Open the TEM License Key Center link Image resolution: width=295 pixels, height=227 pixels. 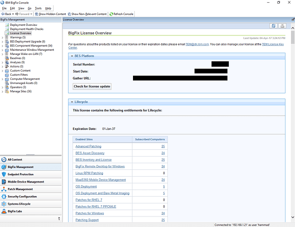[x=273, y=44]
